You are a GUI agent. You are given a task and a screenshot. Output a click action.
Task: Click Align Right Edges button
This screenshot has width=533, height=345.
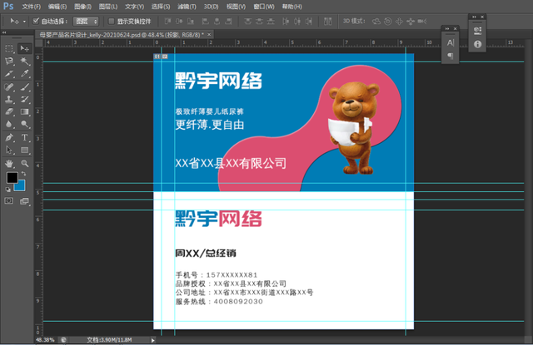click(x=229, y=22)
